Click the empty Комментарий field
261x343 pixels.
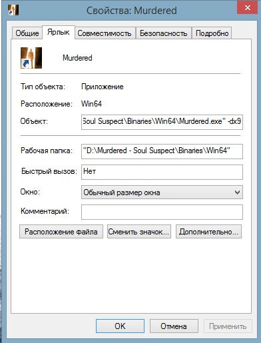coord(162,212)
